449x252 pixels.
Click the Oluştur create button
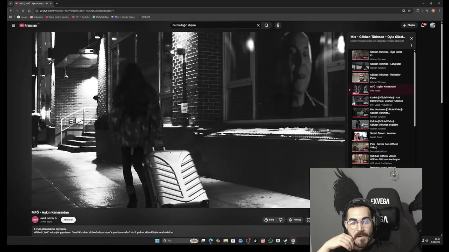(x=409, y=25)
